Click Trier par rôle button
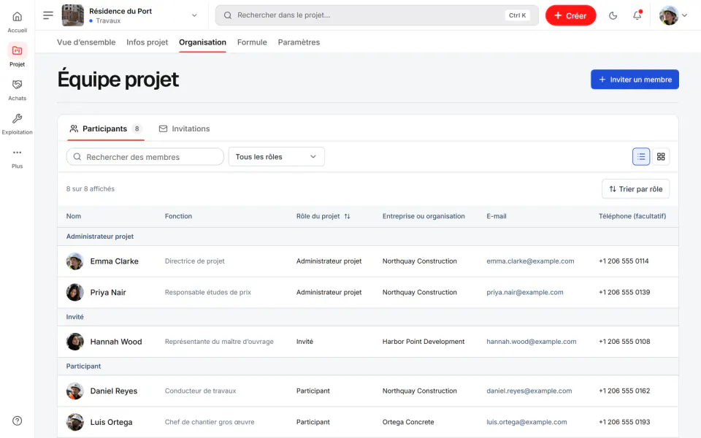Screen dimensions: 701x438 click(635, 189)
